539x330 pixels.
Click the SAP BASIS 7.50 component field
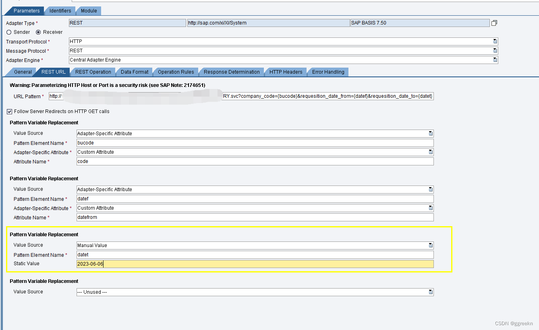click(420, 23)
